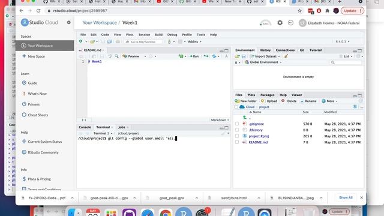Click the new file plus icon
384x216 pixels.
(x=80, y=41)
